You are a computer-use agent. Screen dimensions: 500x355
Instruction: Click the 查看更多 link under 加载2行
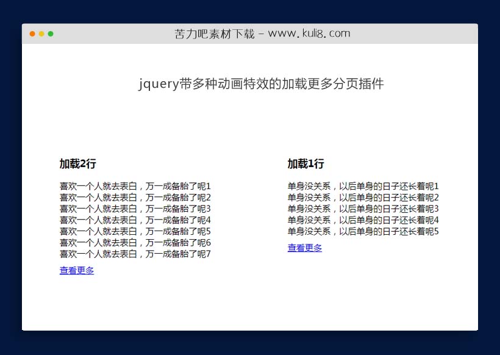click(x=76, y=270)
